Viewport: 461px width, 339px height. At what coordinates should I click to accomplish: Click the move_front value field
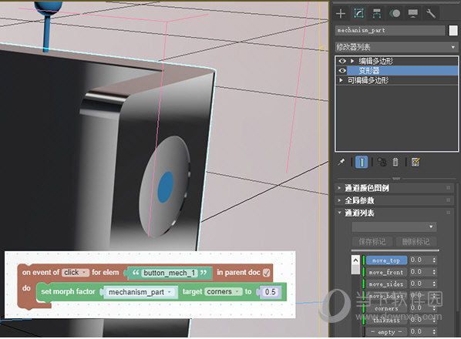coord(420,272)
